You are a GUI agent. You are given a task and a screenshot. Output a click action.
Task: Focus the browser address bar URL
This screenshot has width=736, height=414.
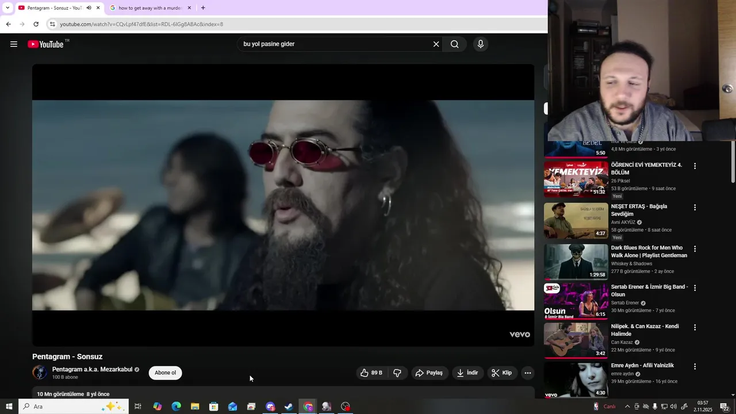click(x=141, y=24)
